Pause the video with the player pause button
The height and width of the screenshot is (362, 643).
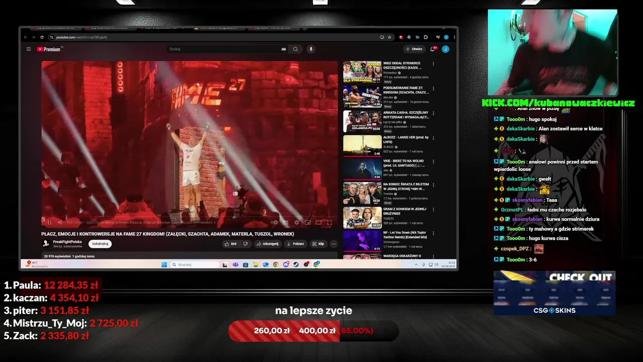pos(49,222)
